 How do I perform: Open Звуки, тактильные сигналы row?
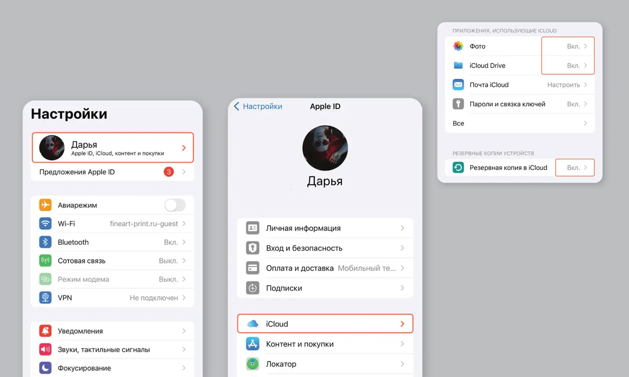113,349
